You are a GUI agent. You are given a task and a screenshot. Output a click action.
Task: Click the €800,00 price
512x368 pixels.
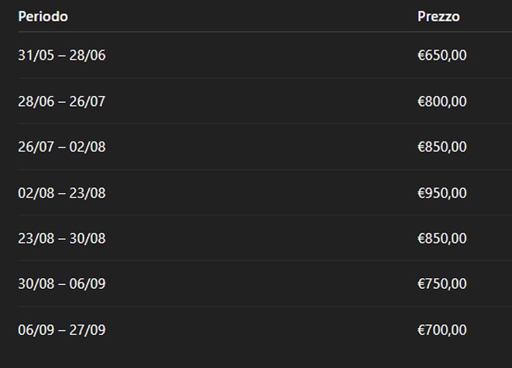coord(441,101)
